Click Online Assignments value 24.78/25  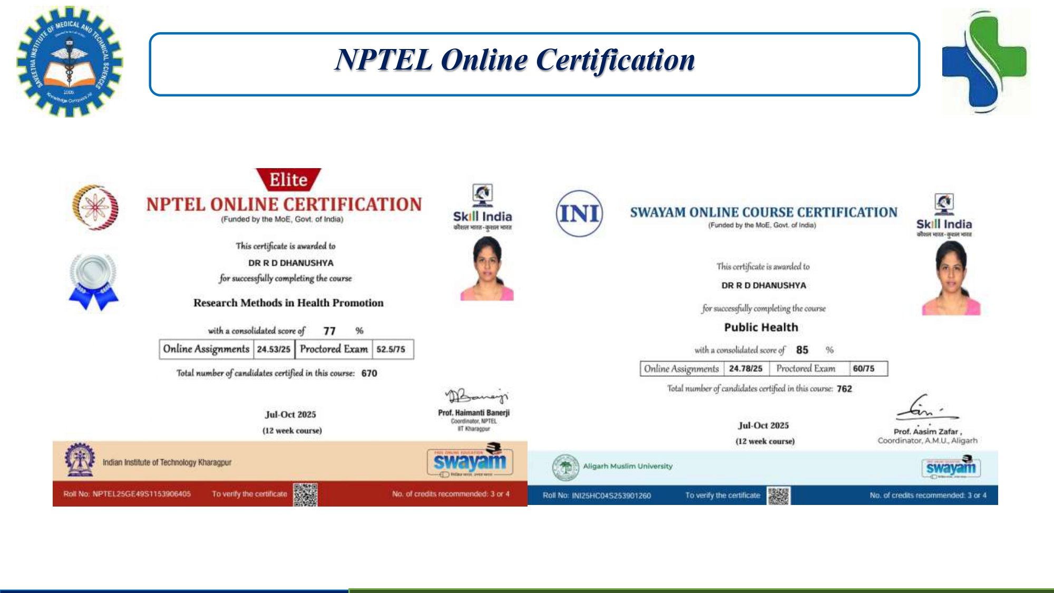pos(746,369)
